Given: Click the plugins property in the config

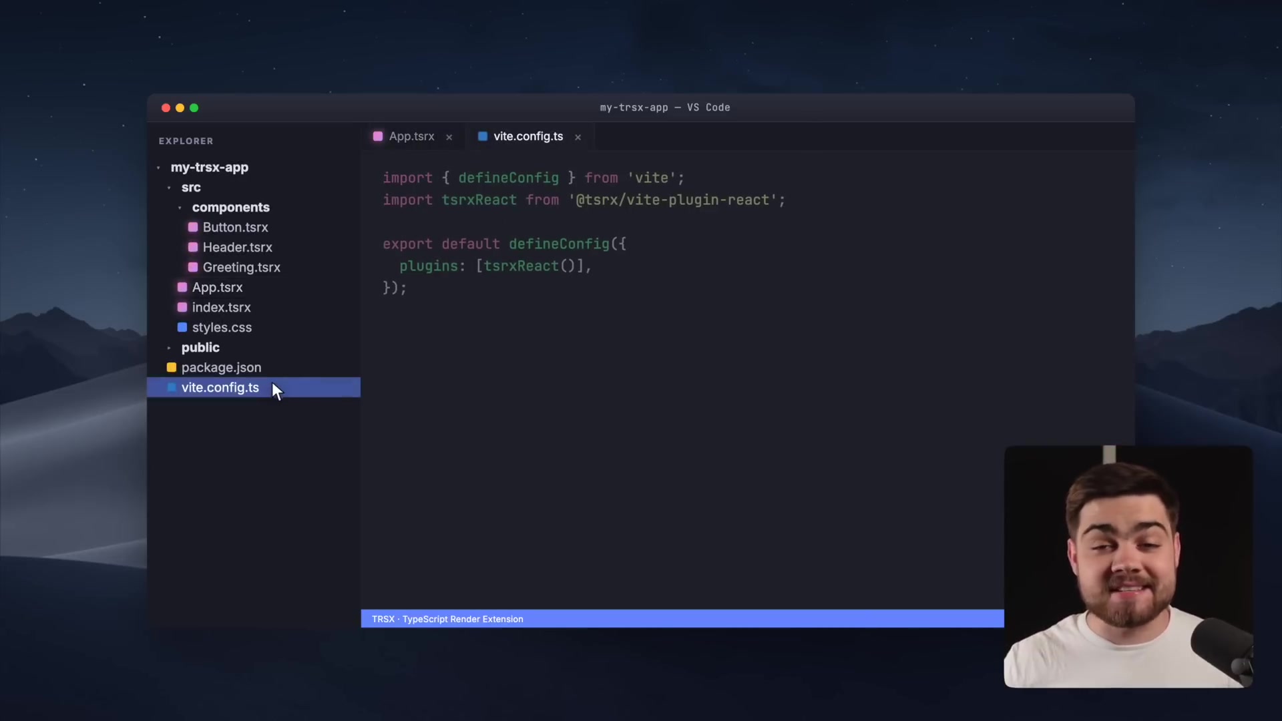Looking at the screenshot, I should [428, 266].
